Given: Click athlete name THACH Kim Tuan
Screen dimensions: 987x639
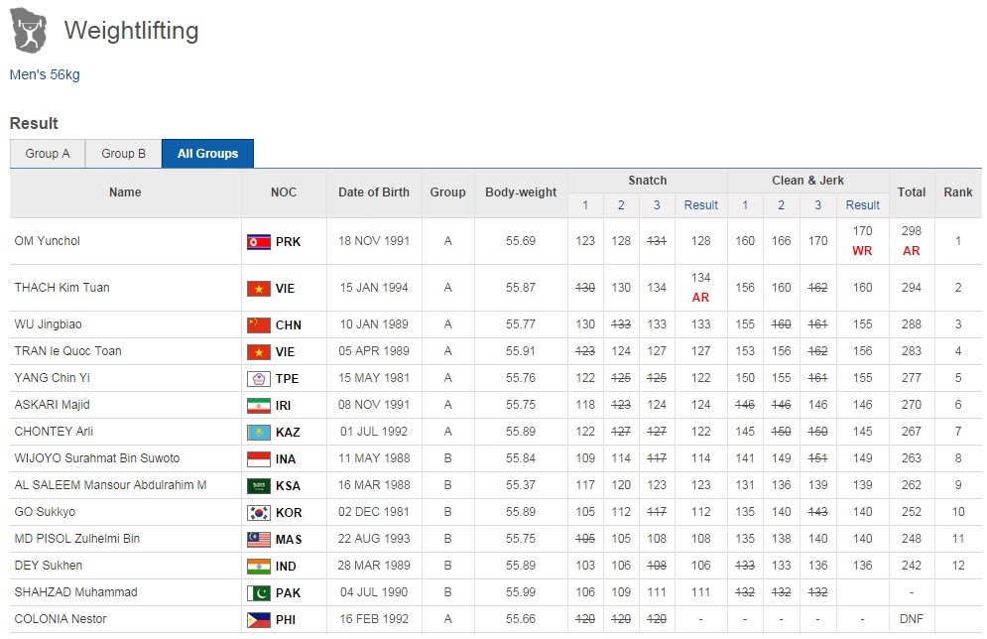Looking at the screenshot, I should [62, 288].
